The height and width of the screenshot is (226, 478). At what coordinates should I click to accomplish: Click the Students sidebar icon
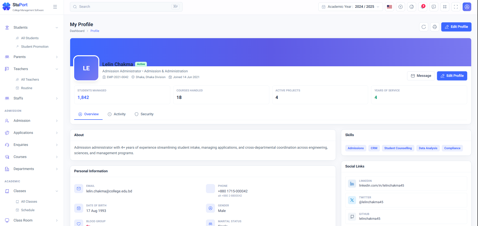click(7, 28)
